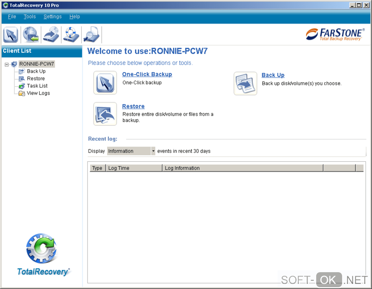The width and height of the screenshot is (372, 289).
Task: Click the TotalRecovery gear logo
Action: coord(42,248)
